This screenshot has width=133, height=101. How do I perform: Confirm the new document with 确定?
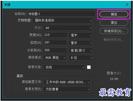pyautogui.click(x=114, y=14)
